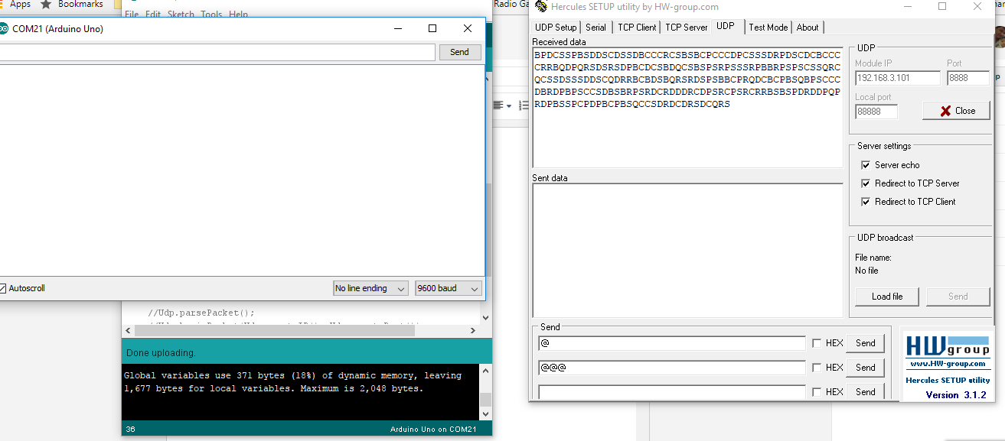Screen dimensions: 1005x441
Task: Click serial monitor message input field
Action: coord(217,52)
